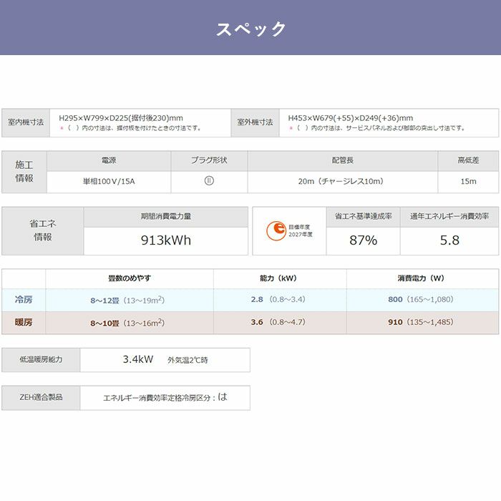501x501 pixels.
Task: Select the 単相100V/15A power value
Action: tap(109, 181)
